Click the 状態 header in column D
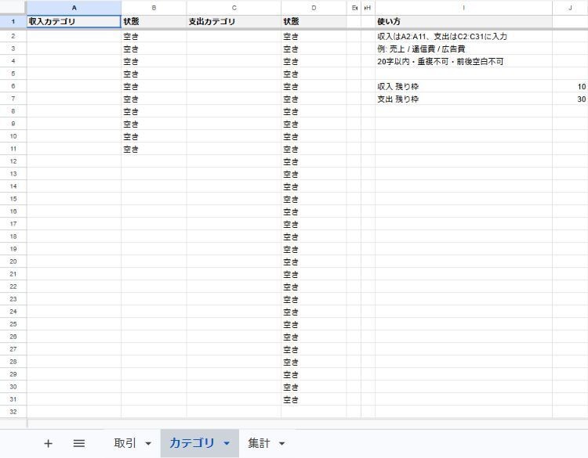Image resolution: width=588 pixels, height=458 pixels. (314, 22)
